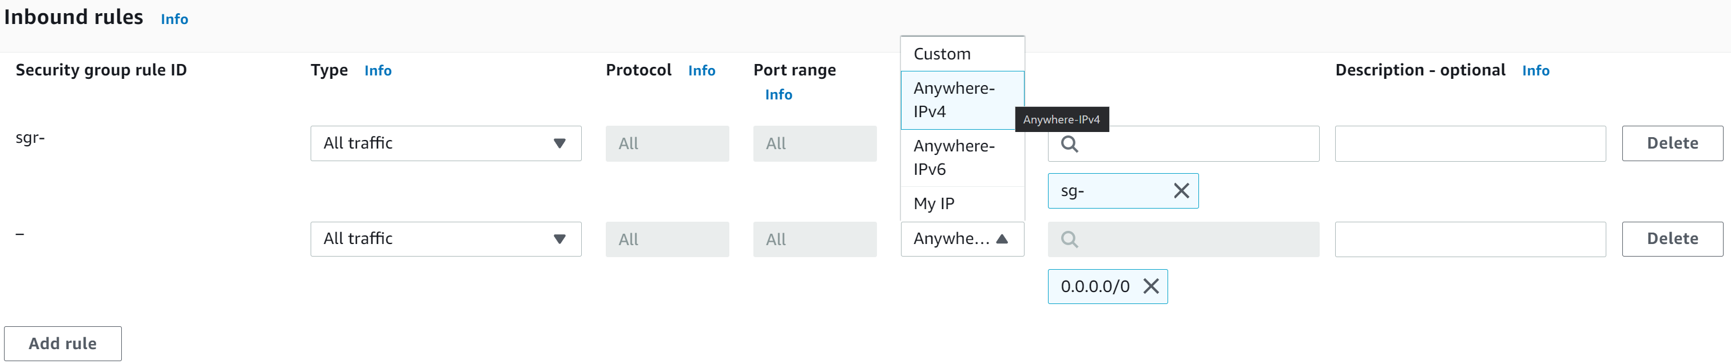
Task: Delete the second inbound rule
Action: point(1671,239)
